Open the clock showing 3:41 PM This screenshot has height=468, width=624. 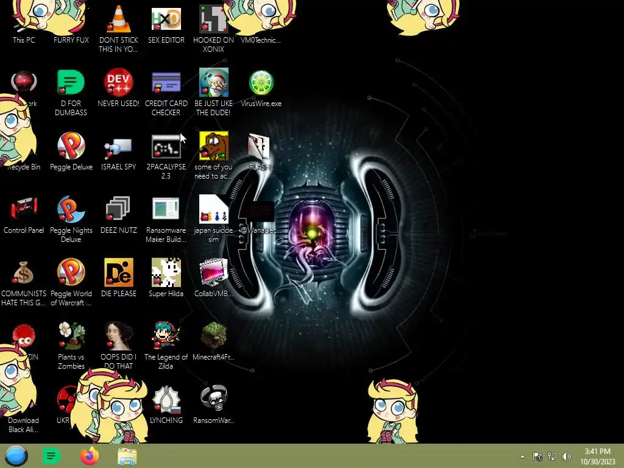pos(597,456)
